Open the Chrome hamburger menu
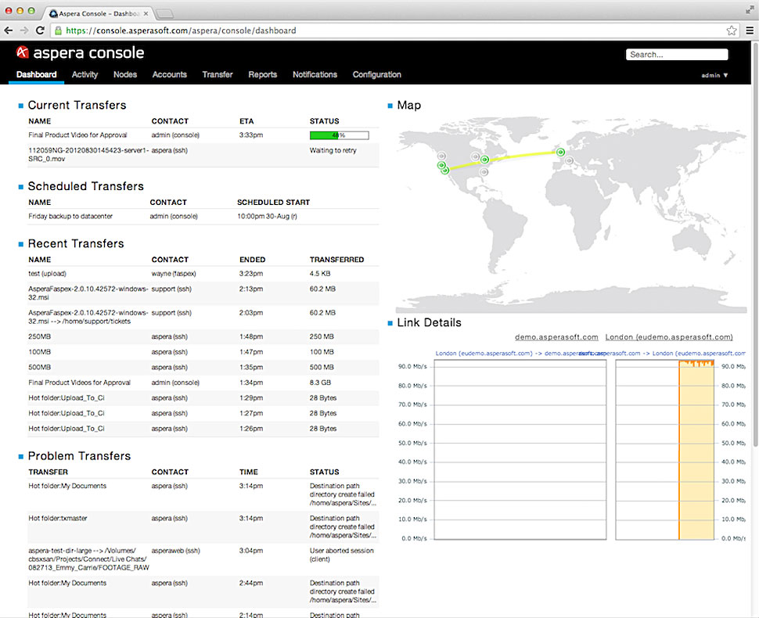The height and width of the screenshot is (618, 759). pos(750,31)
